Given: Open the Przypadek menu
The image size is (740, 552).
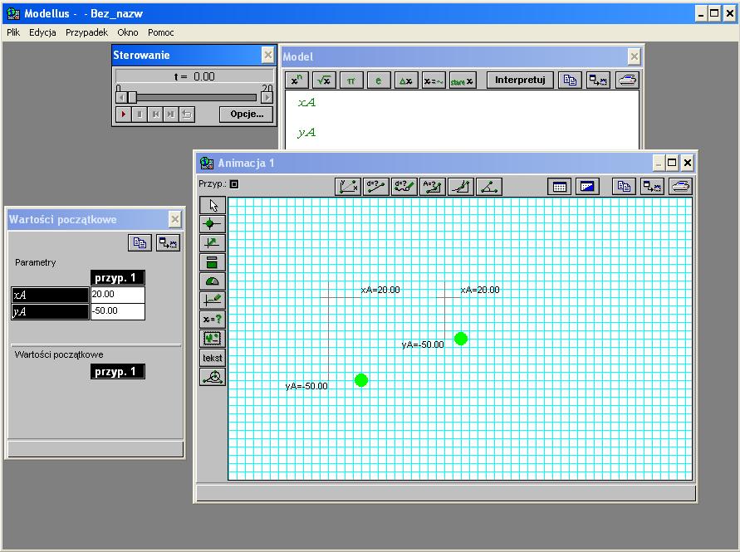Looking at the screenshot, I should (x=86, y=32).
